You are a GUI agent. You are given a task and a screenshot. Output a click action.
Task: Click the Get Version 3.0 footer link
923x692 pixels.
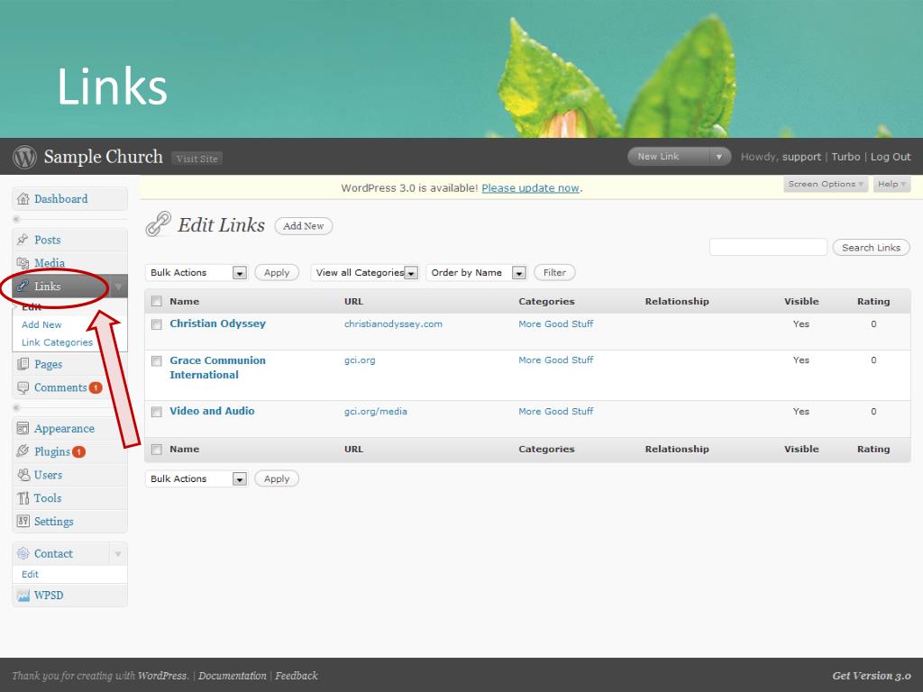872,676
